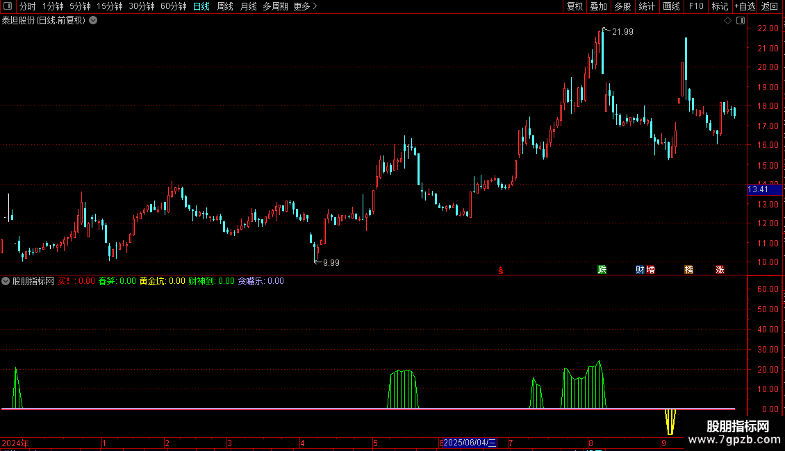Select the 1分钟 period tab
This screenshot has height=451, width=785.
[x=53, y=6]
